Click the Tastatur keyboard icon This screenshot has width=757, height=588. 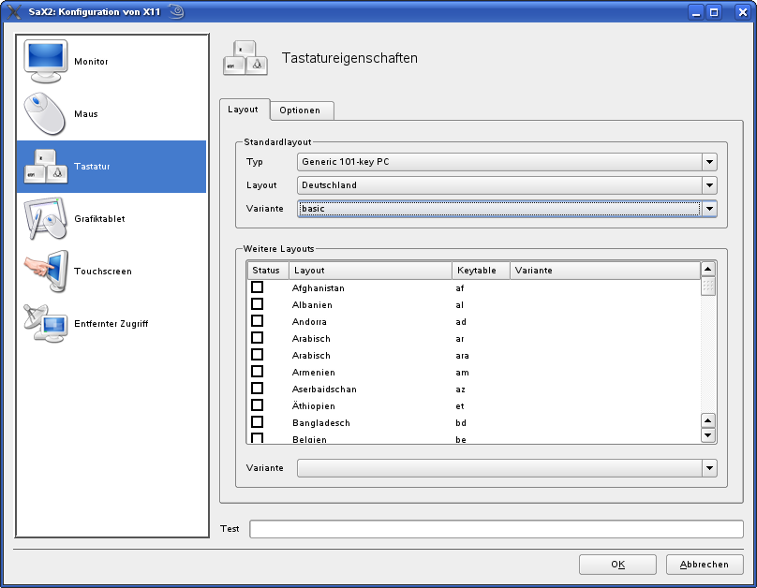click(x=45, y=167)
